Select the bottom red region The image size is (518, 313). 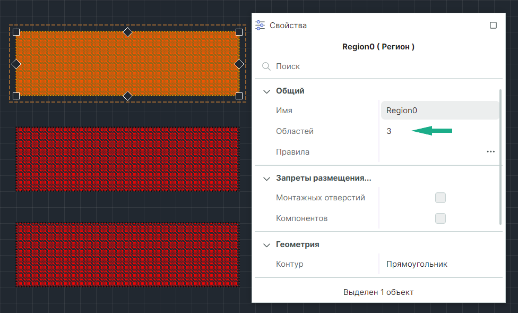coord(127,255)
